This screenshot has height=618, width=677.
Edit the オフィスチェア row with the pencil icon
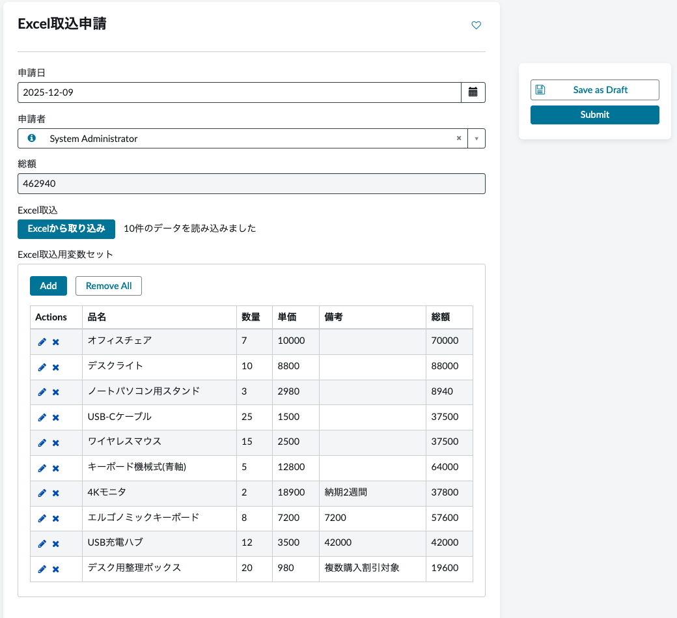(42, 341)
